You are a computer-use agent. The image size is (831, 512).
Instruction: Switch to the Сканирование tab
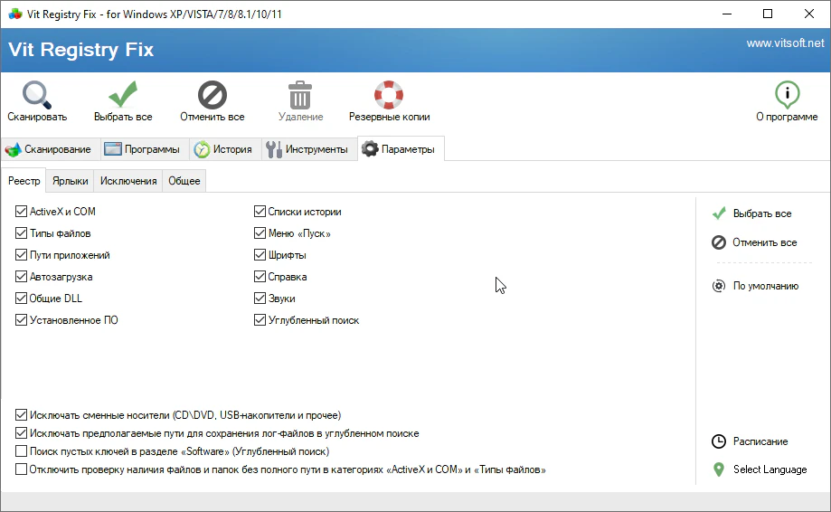click(x=49, y=149)
